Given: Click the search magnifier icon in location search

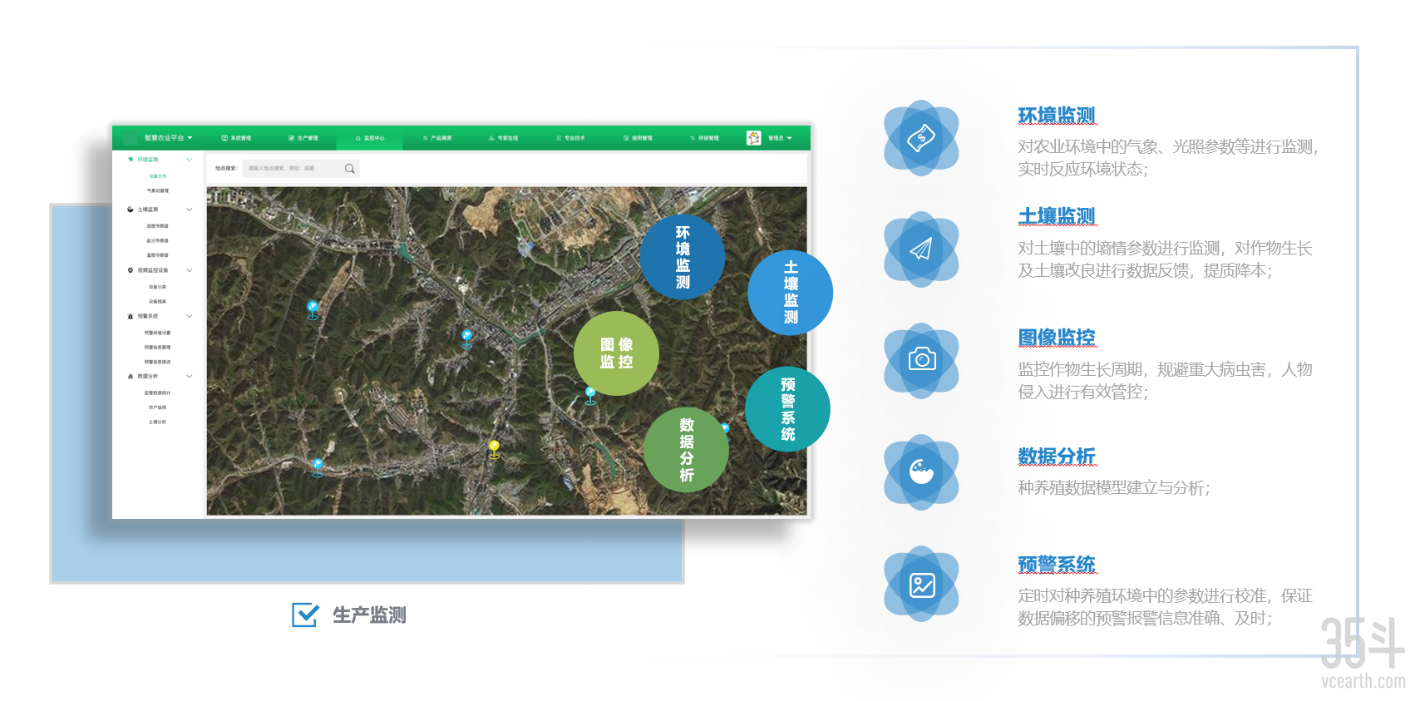Looking at the screenshot, I should (x=349, y=168).
